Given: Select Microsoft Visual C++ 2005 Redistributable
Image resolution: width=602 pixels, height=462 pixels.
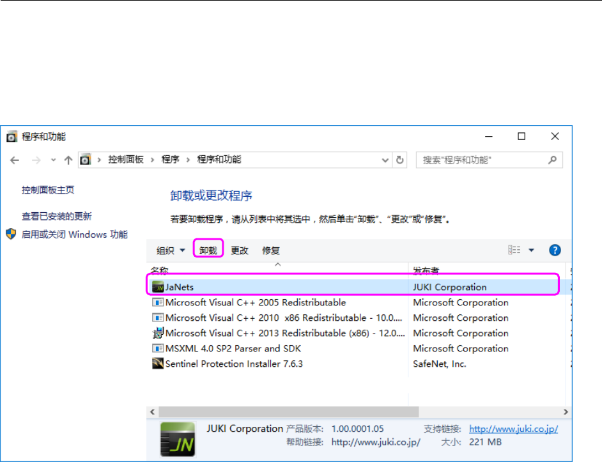Looking at the screenshot, I should [256, 302].
